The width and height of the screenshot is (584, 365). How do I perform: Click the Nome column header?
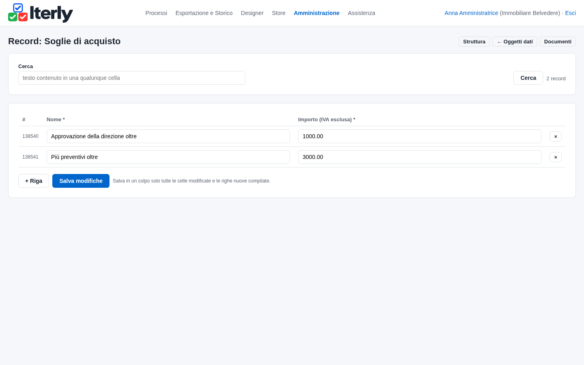coord(56,120)
